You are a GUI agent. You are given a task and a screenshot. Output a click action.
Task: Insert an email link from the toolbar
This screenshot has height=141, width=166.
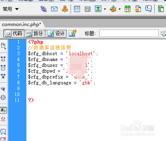tap(54, 9)
